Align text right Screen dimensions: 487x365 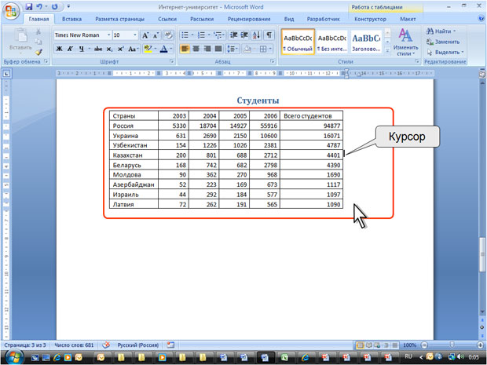(207, 49)
